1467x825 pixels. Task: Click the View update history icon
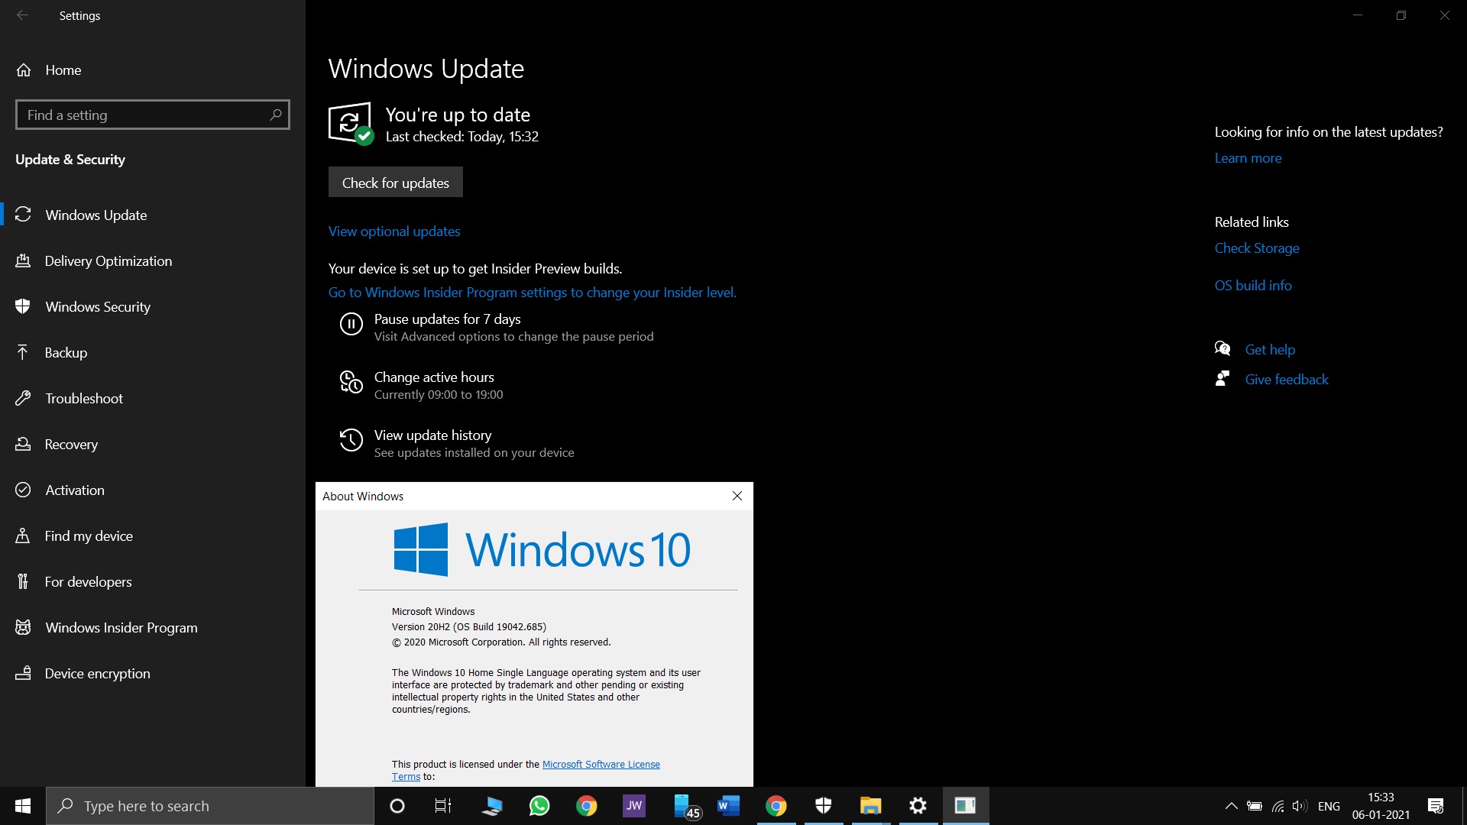coord(351,440)
